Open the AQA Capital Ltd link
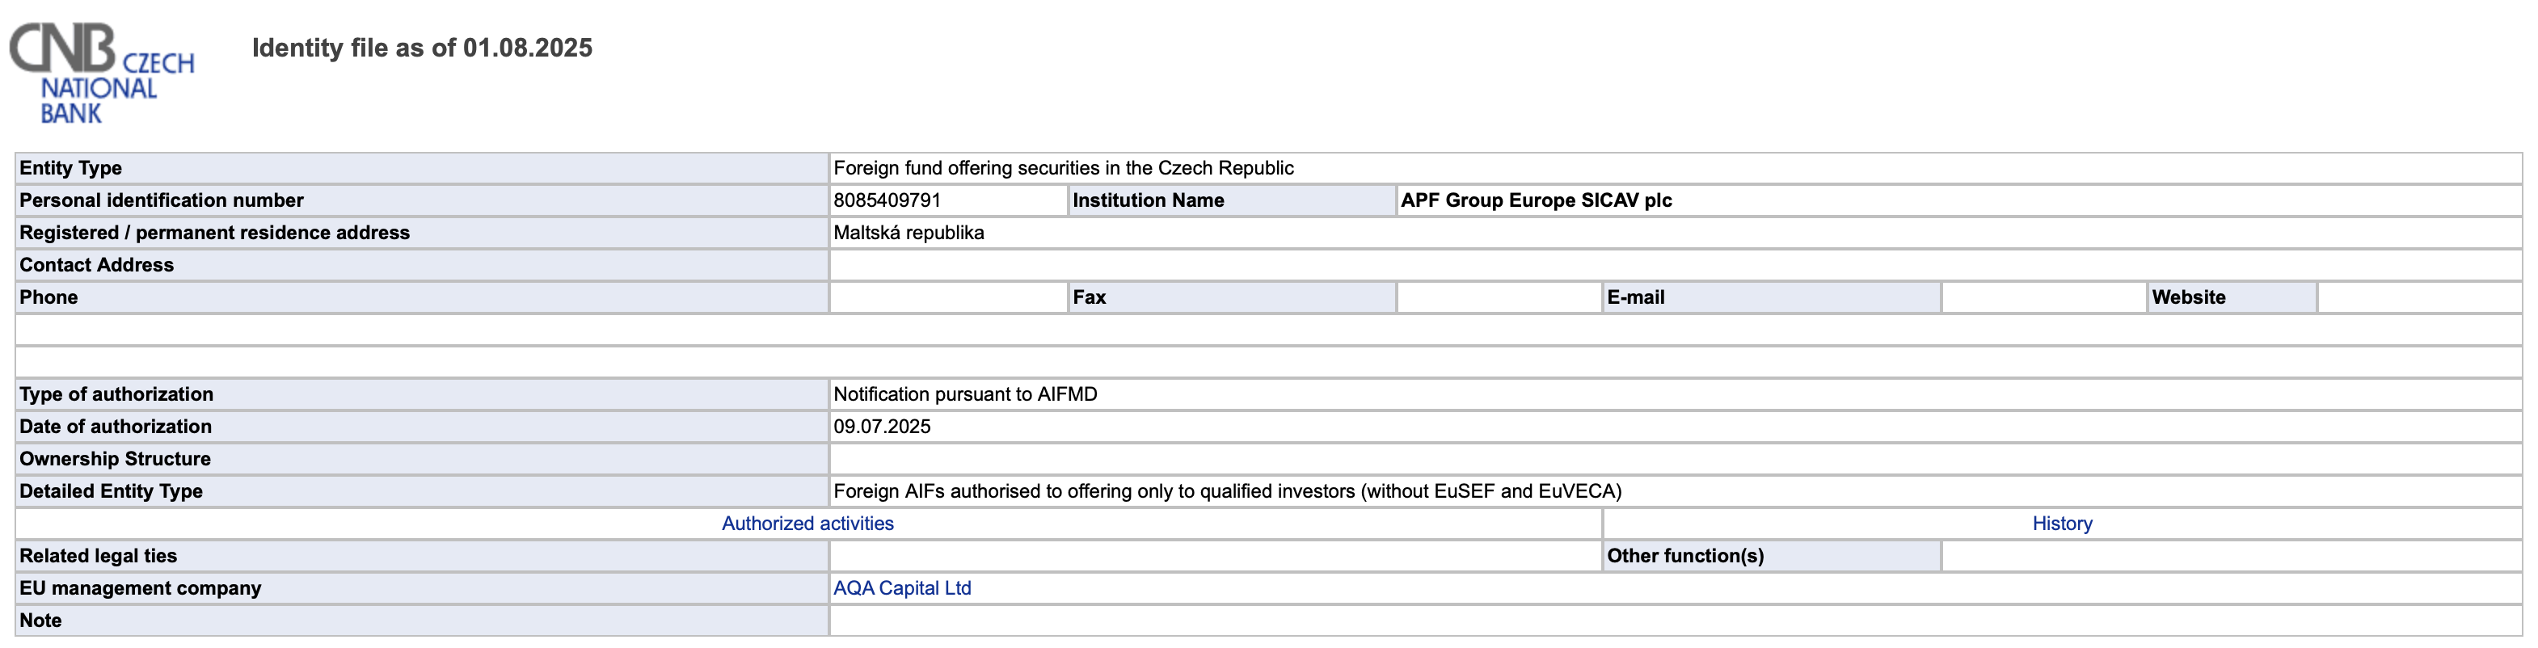The height and width of the screenshot is (648, 2538). 901,588
